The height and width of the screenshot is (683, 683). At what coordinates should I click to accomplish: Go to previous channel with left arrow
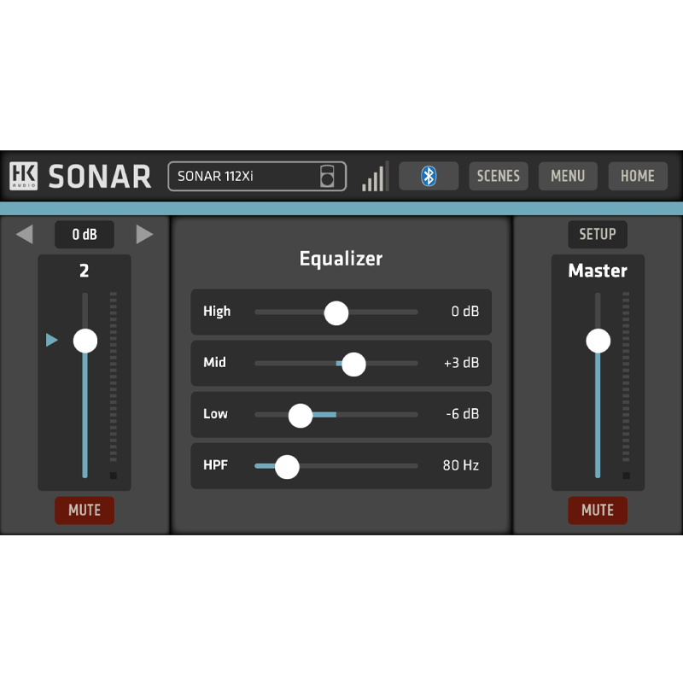coord(25,234)
